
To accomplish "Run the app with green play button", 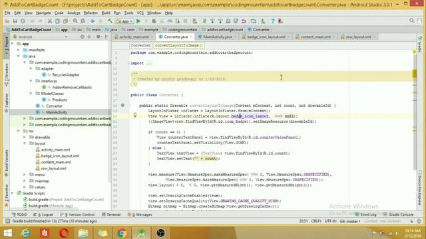I will click(138, 21).
